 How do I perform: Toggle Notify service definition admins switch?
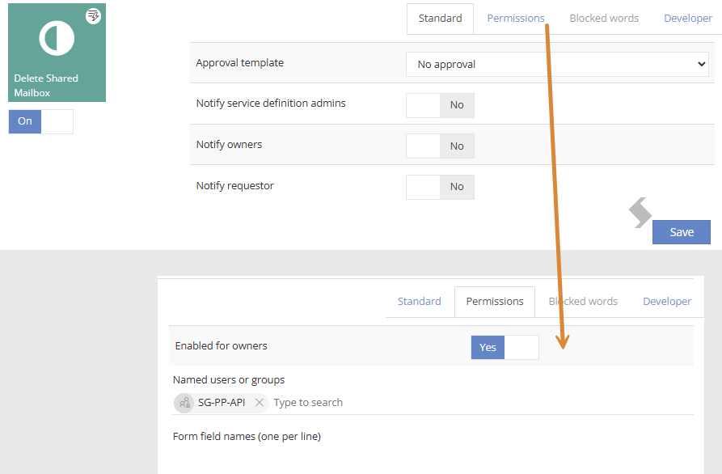tap(440, 105)
